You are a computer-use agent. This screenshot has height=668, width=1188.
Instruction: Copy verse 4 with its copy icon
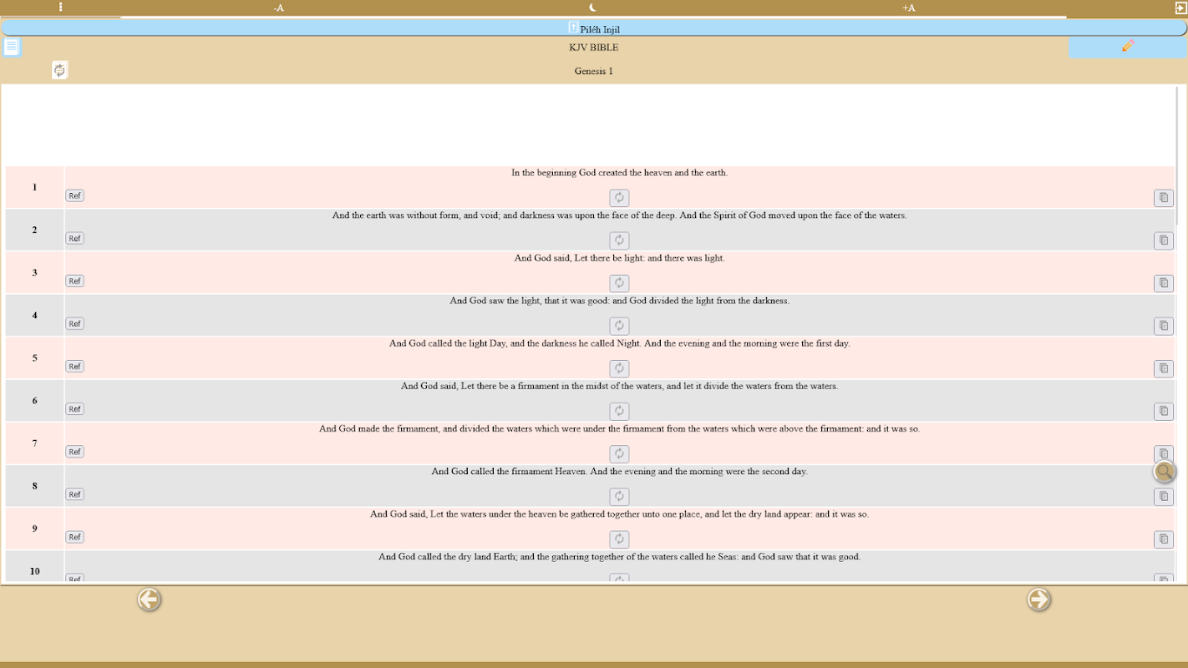[x=1164, y=326]
